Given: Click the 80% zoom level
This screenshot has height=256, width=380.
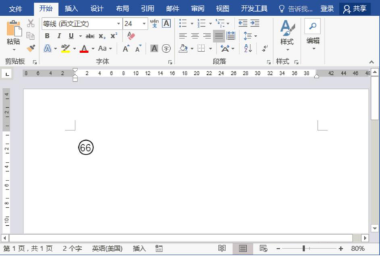Looking at the screenshot, I should click(357, 248).
